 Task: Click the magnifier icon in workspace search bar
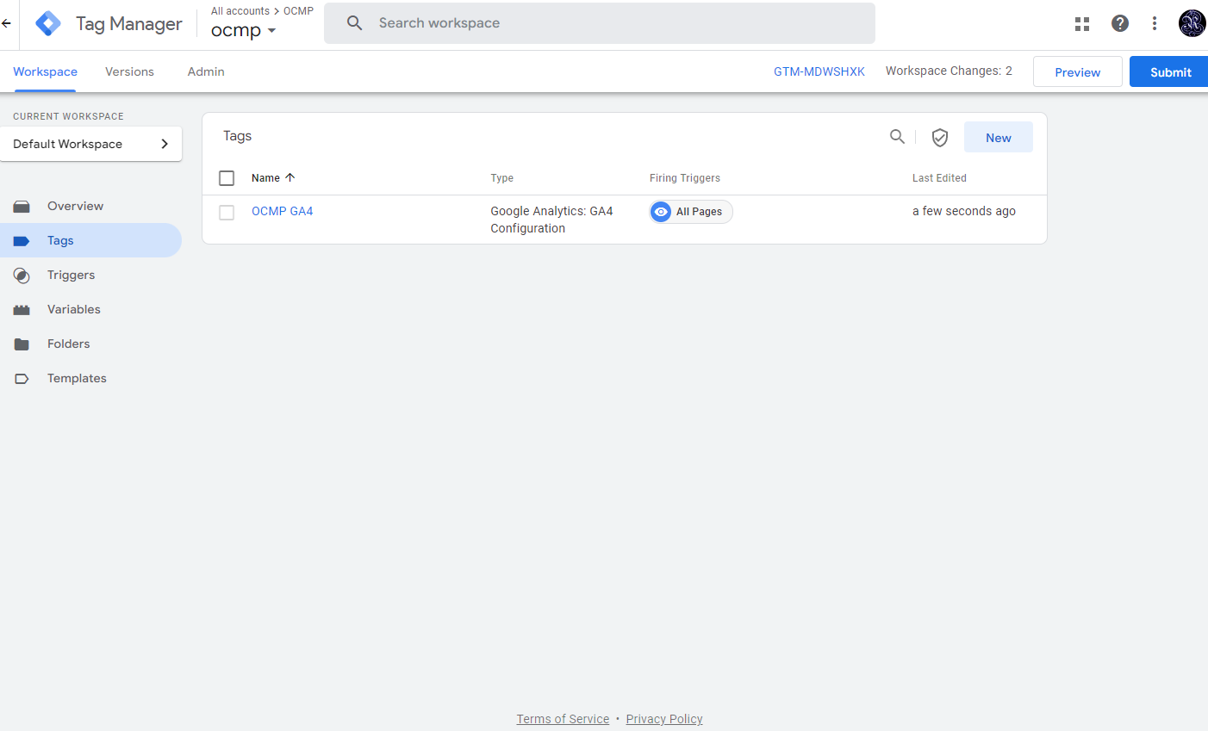point(354,23)
